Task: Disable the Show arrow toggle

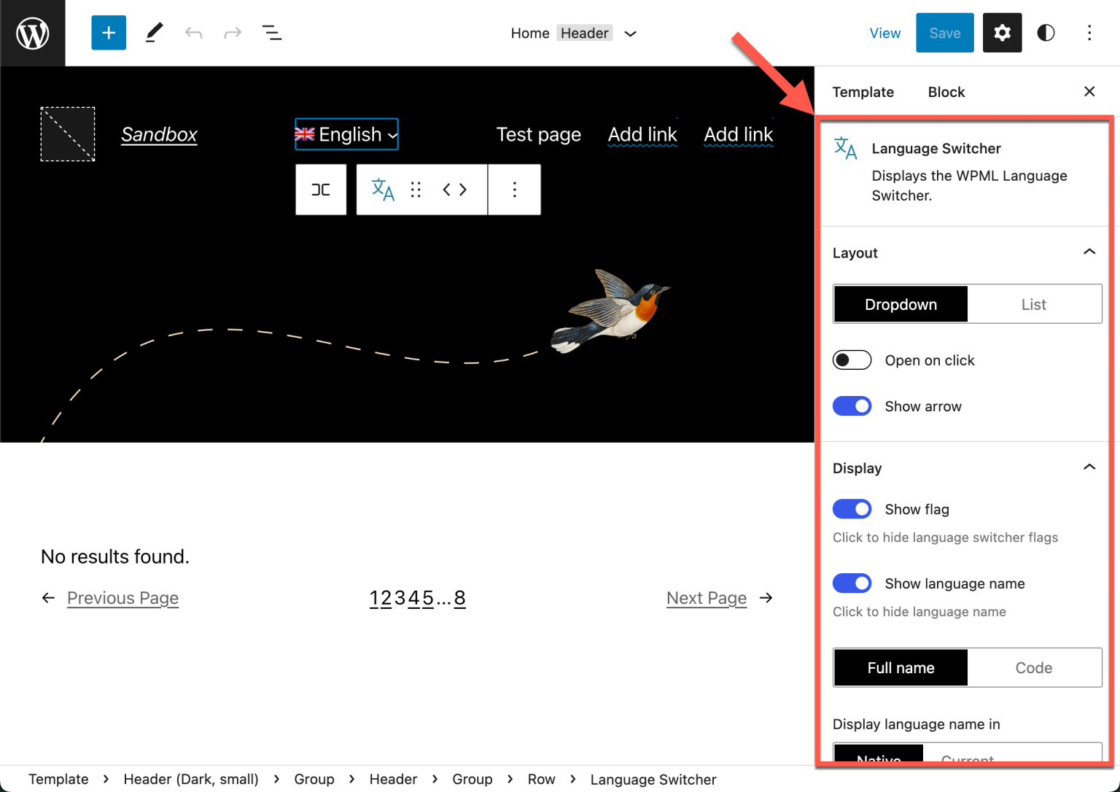Action: click(x=852, y=405)
